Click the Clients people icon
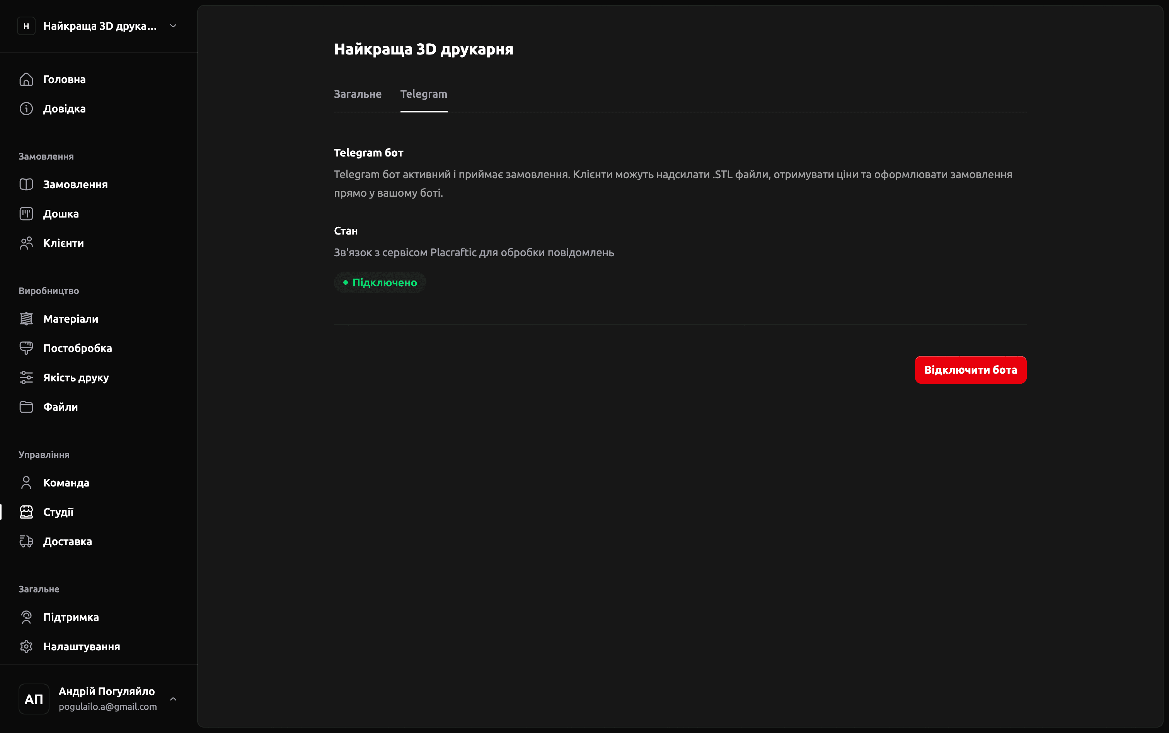The height and width of the screenshot is (733, 1169). [x=26, y=243]
